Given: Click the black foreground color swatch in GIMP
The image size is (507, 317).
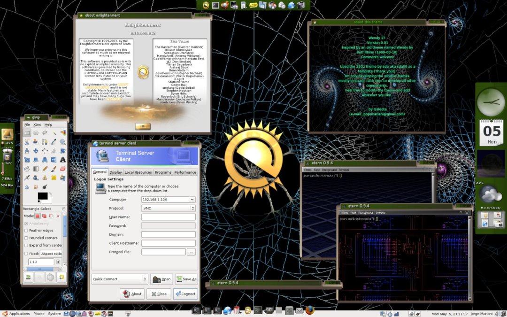Looking at the screenshot, I should 43,196.
